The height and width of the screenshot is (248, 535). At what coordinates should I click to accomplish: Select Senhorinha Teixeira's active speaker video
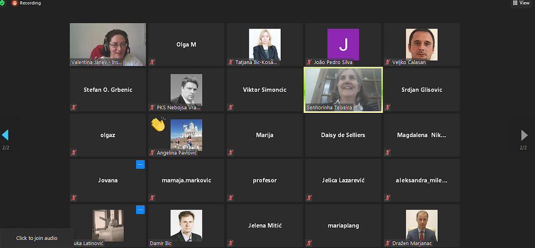point(344,90)
